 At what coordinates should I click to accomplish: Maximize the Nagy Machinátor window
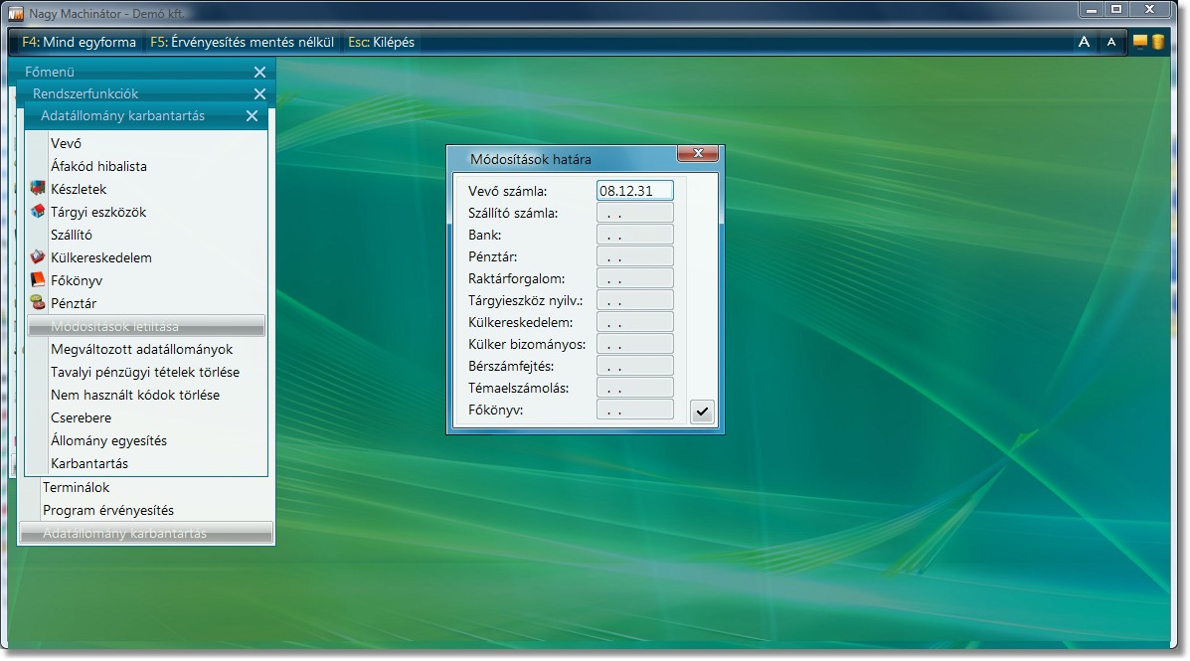click(1116, 10)
